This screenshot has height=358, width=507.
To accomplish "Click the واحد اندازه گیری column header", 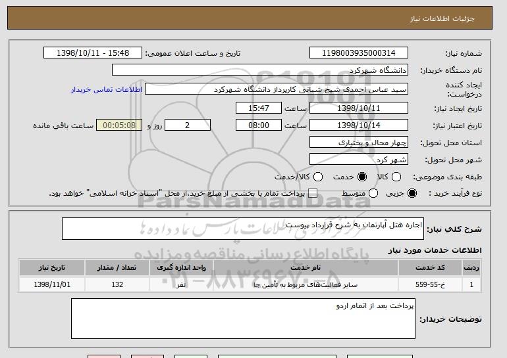I will tap(181, 268).
